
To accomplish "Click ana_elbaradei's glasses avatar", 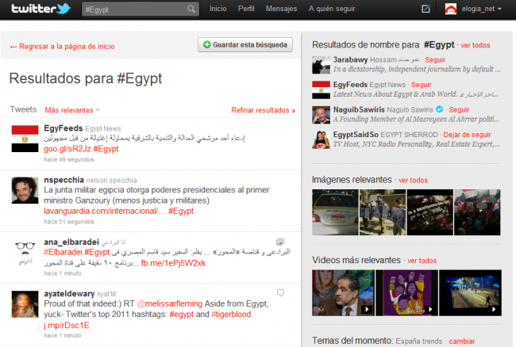I will click(25, 253).
